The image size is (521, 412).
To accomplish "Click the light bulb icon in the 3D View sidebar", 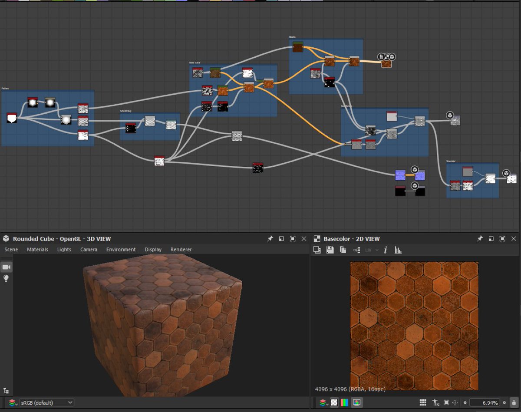I will pos(6,278).
